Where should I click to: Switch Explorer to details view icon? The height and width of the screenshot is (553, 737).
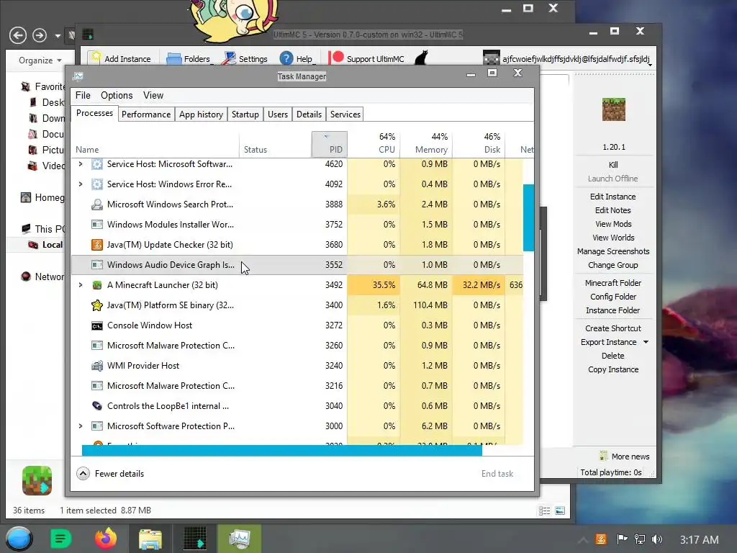tap(545, 511)
